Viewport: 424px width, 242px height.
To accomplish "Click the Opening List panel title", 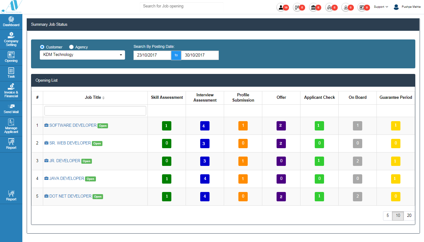I will [x=47, y=80].
